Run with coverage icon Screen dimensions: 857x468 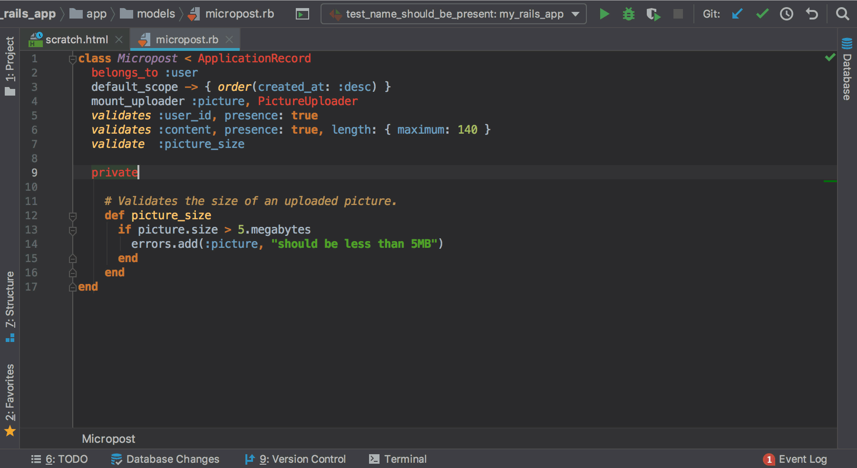[x=653, y=14]
